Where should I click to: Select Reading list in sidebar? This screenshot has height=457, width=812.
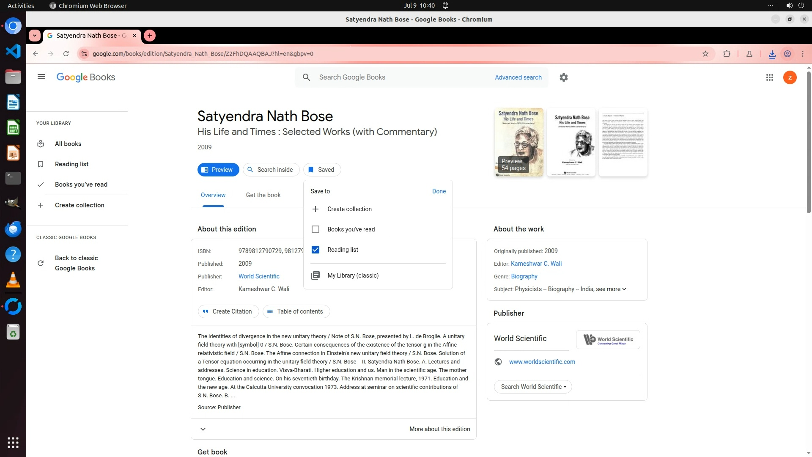[x=71, y=164]
